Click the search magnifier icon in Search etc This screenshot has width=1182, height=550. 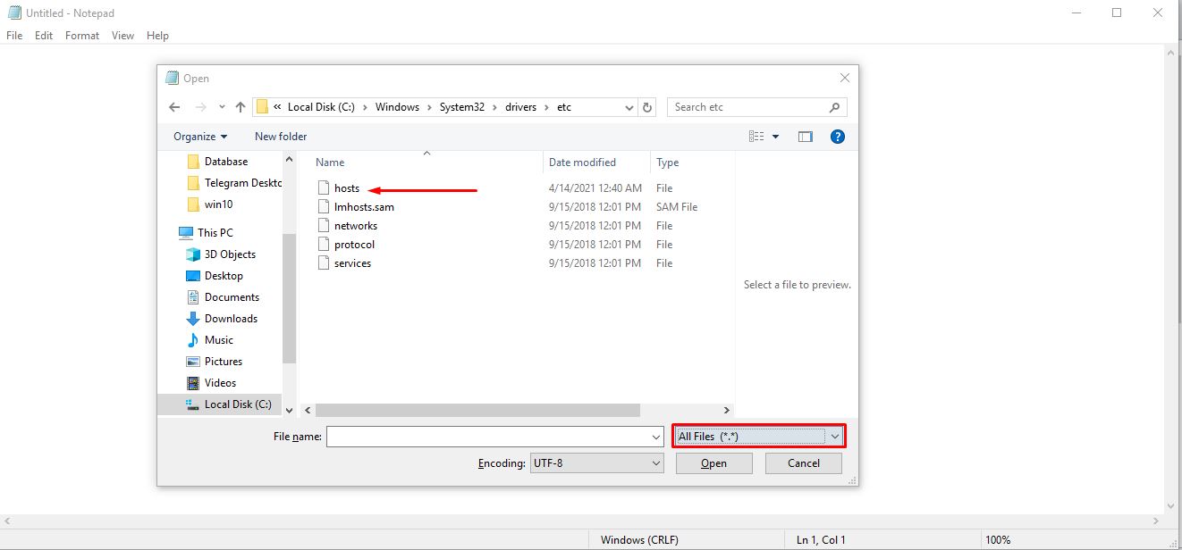(834, 107)
